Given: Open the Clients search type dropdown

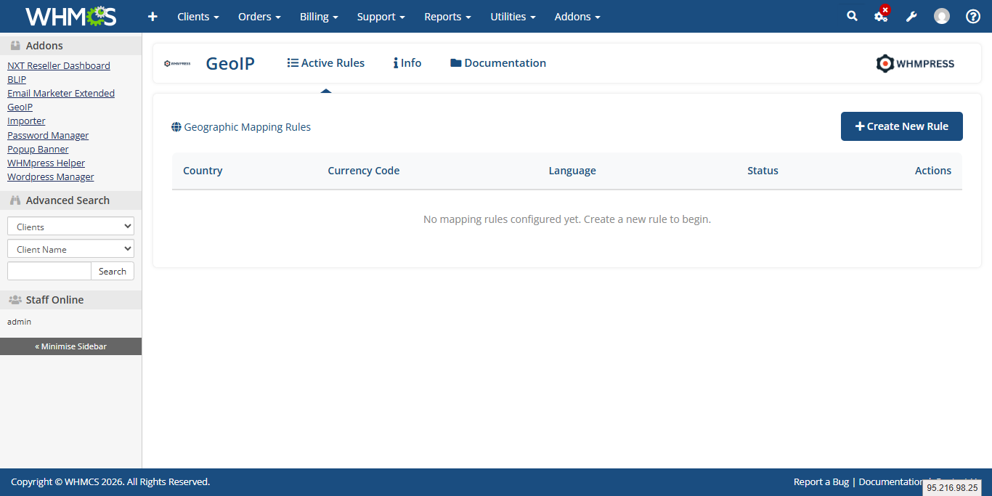Looking at the screenshot, I should click(x=70, y=227).
